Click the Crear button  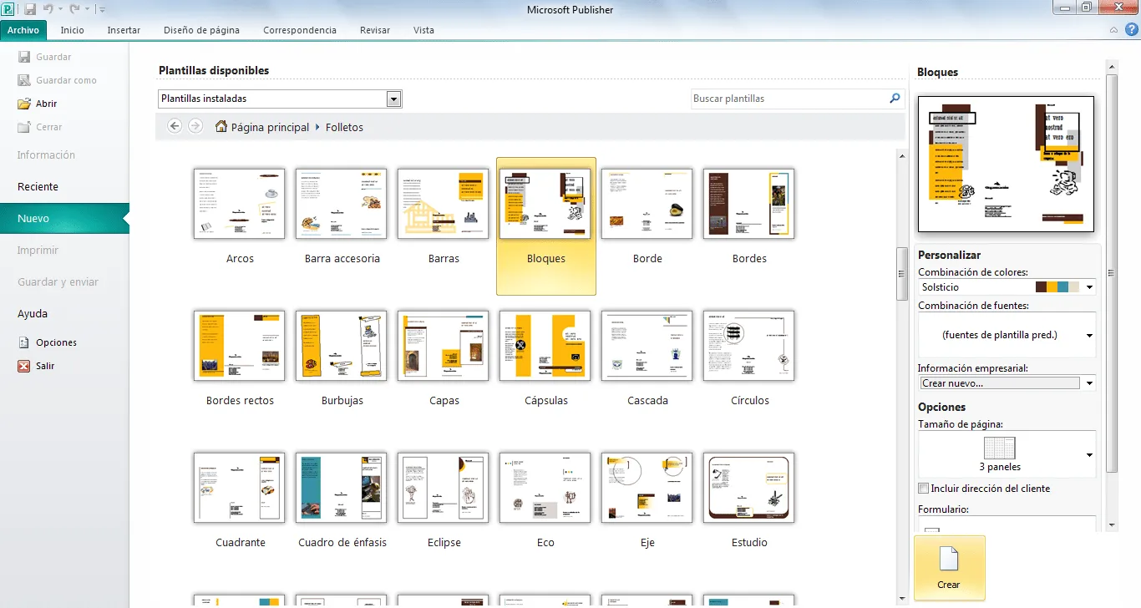pyautogui.click(x=950, y=568)
